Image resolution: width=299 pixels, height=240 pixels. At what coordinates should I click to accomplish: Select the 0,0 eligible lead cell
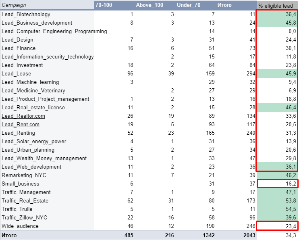(x=277, y=31)
